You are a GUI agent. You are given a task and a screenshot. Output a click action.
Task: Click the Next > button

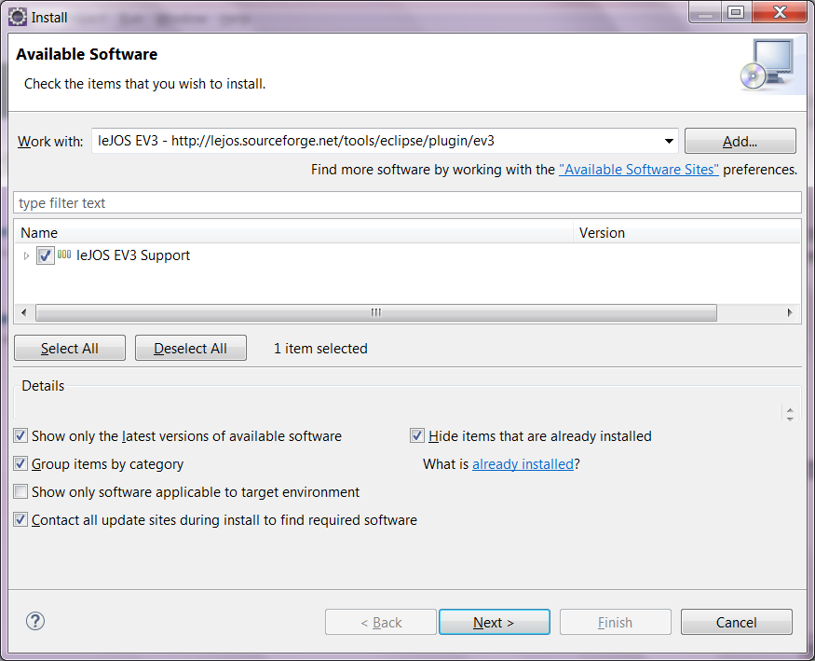[495, 622]
